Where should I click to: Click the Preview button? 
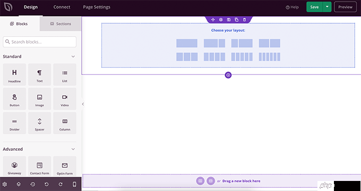pos(345,7)
